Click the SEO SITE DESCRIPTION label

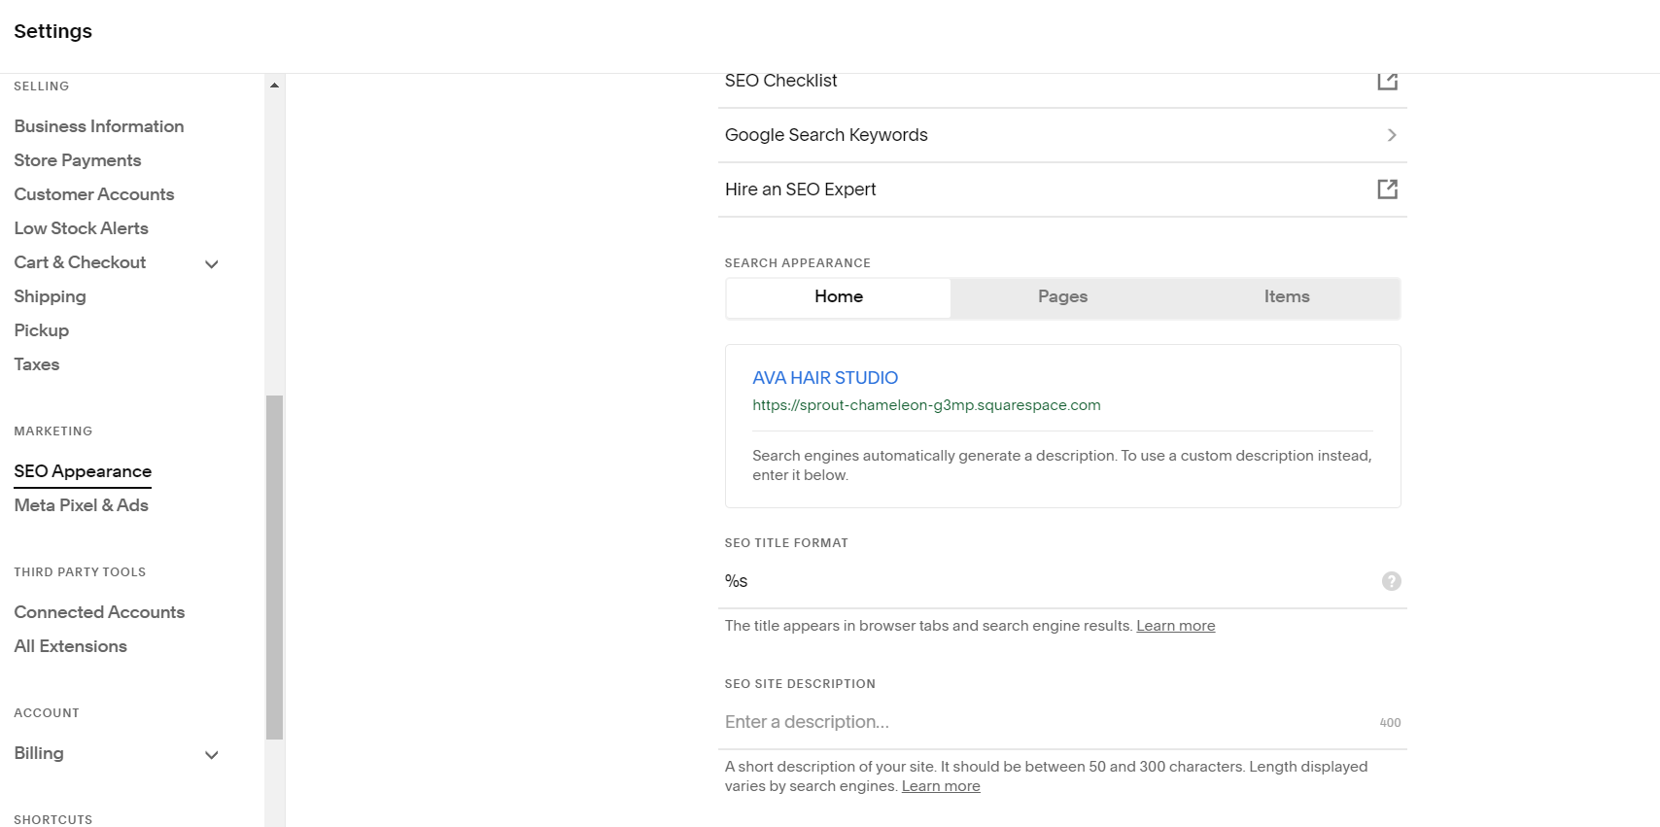[x=800, y=684]
